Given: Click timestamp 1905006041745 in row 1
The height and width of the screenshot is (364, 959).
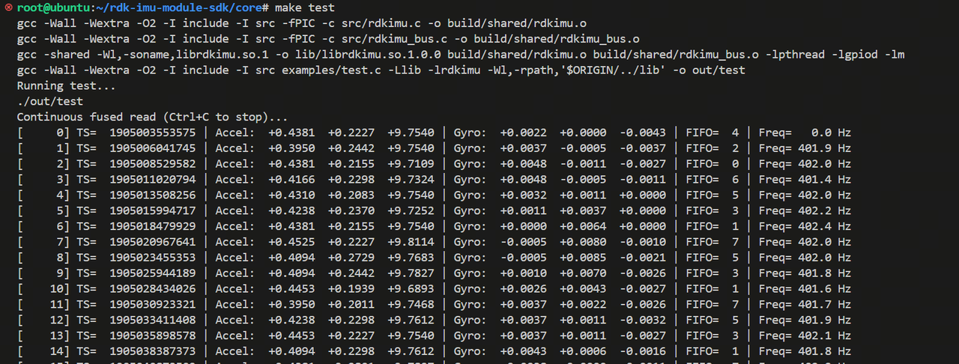Looking at the screenshot, I should 153,148.
